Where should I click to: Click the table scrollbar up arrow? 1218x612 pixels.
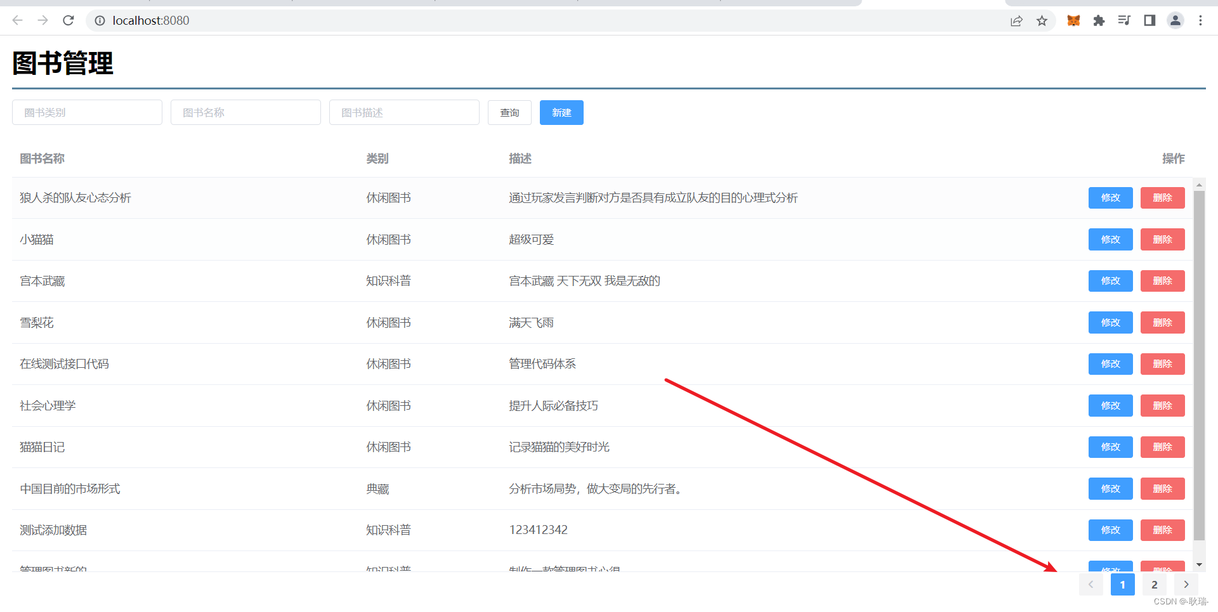(1199, 185)
